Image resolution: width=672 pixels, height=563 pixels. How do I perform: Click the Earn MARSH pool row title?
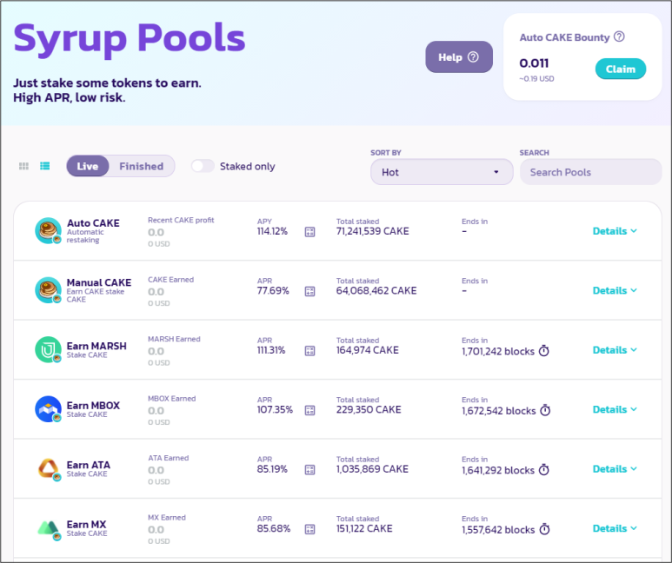(x=96, y=346)
